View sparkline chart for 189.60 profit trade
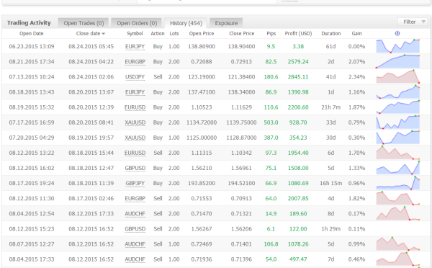 click(398, 213)
